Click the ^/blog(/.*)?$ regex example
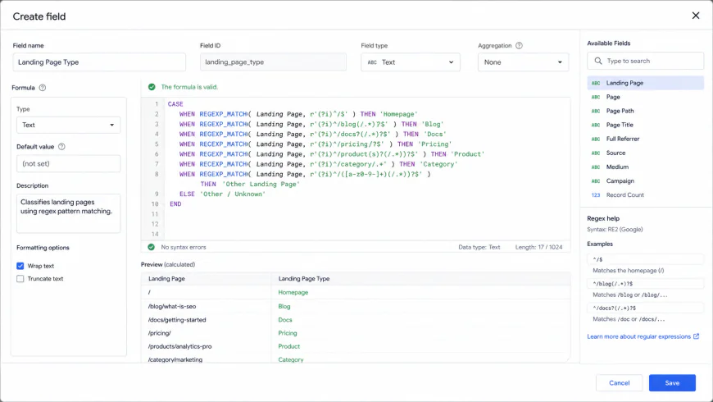Viewport: 713px width, 402px height. click(x=645, y=283)
